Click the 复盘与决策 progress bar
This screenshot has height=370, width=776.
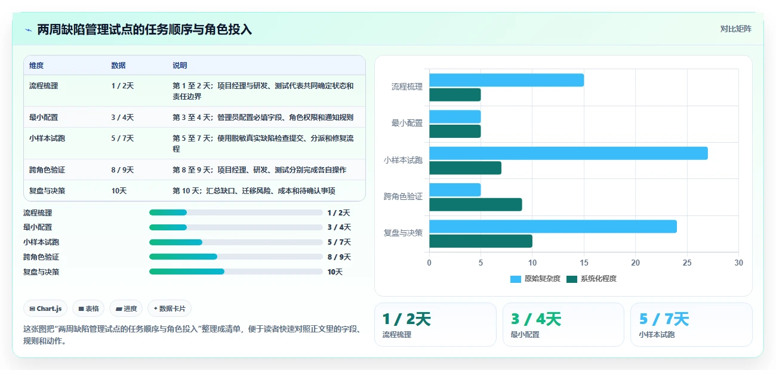(x=236, y=272)
